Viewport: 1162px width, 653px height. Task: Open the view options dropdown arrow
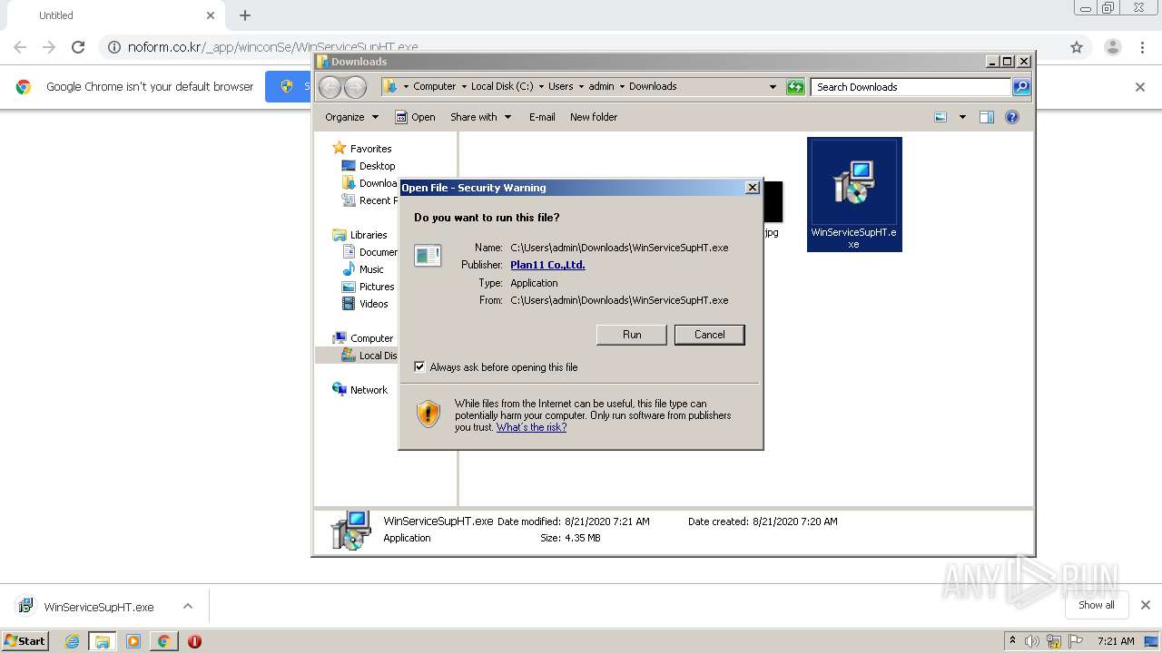tap(962, 117)
